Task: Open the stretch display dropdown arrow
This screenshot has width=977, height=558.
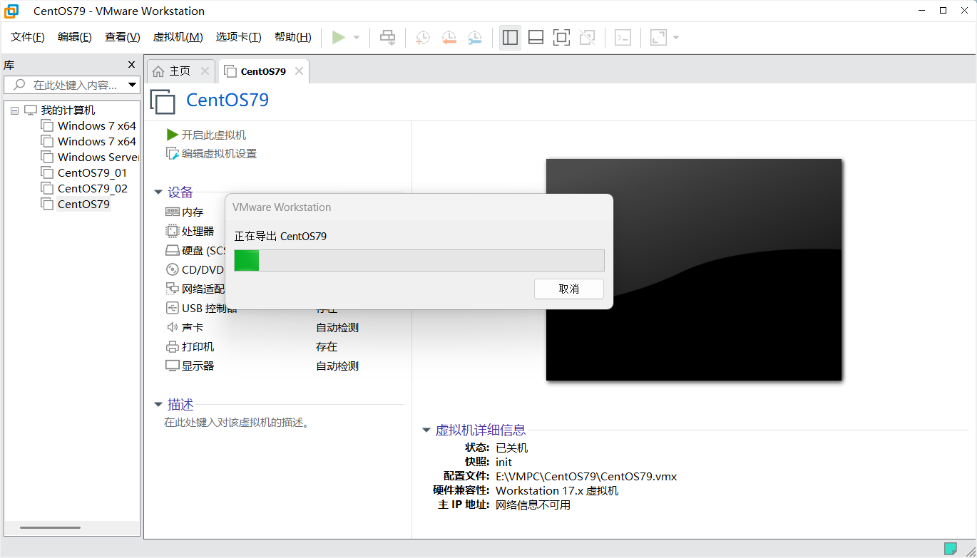Action: (x=676, y=38)
